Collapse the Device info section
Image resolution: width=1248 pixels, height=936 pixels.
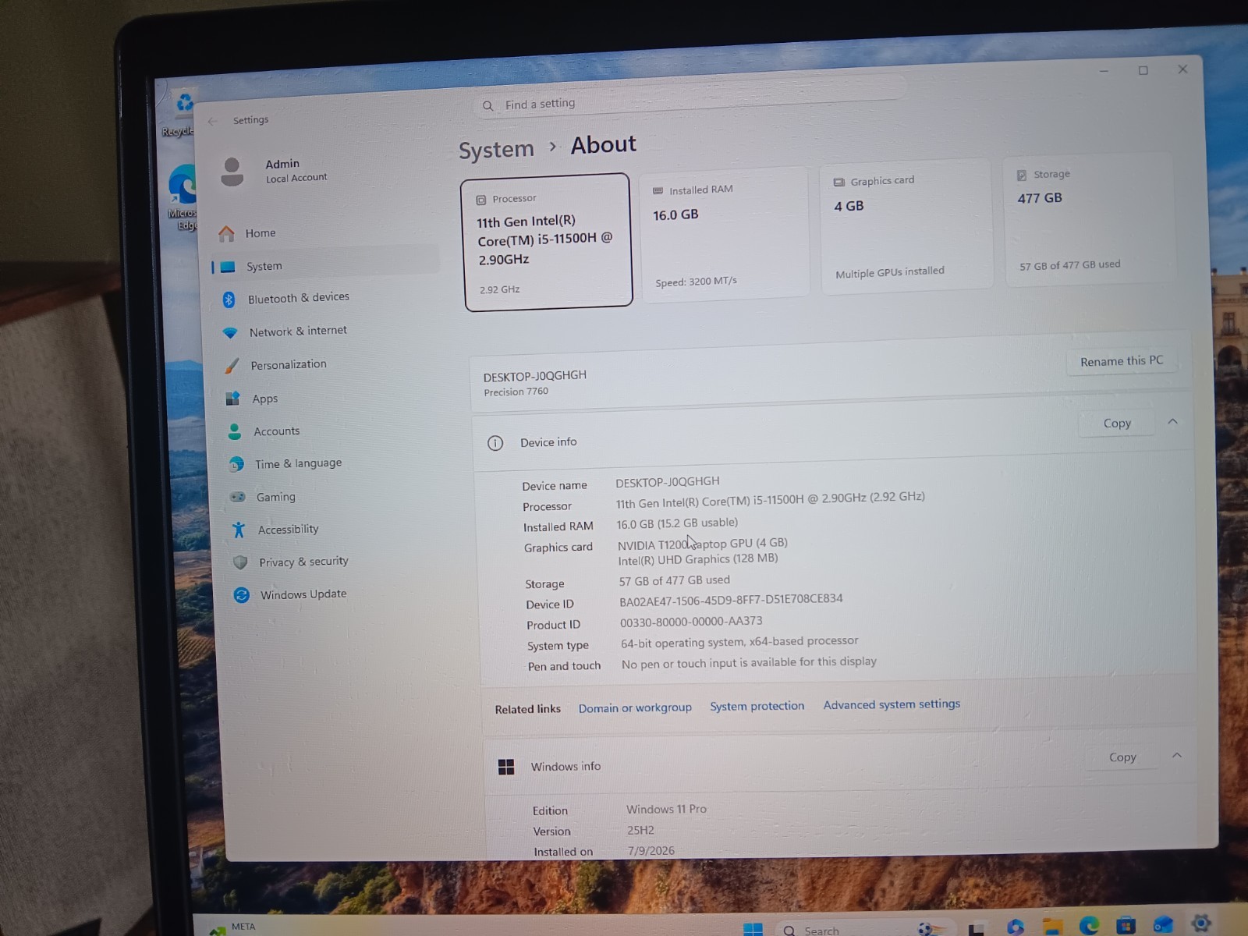click(1172, 421)
